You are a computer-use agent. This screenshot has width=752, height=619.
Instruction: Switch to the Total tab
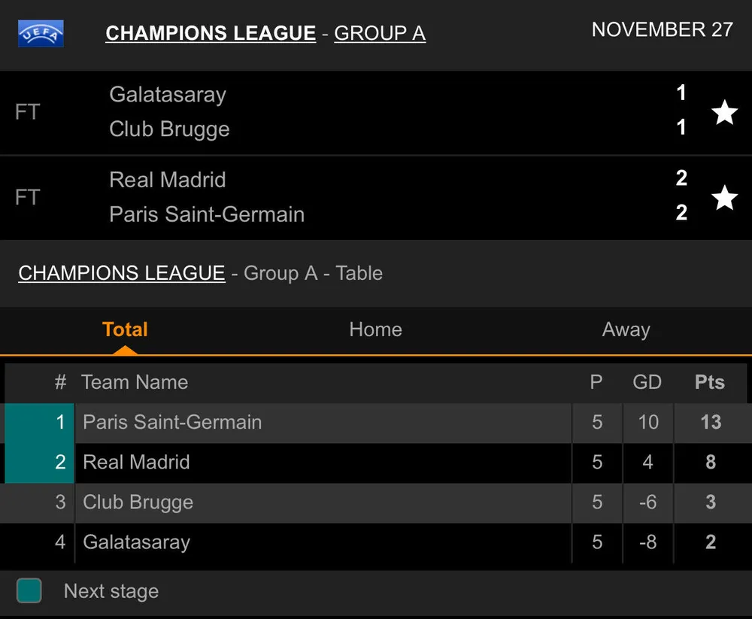(x=125, y=329)
